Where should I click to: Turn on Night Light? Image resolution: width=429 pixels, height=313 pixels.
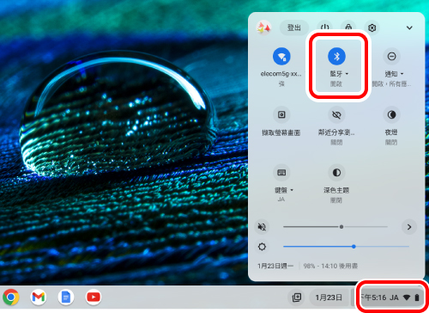coord(391,114)
